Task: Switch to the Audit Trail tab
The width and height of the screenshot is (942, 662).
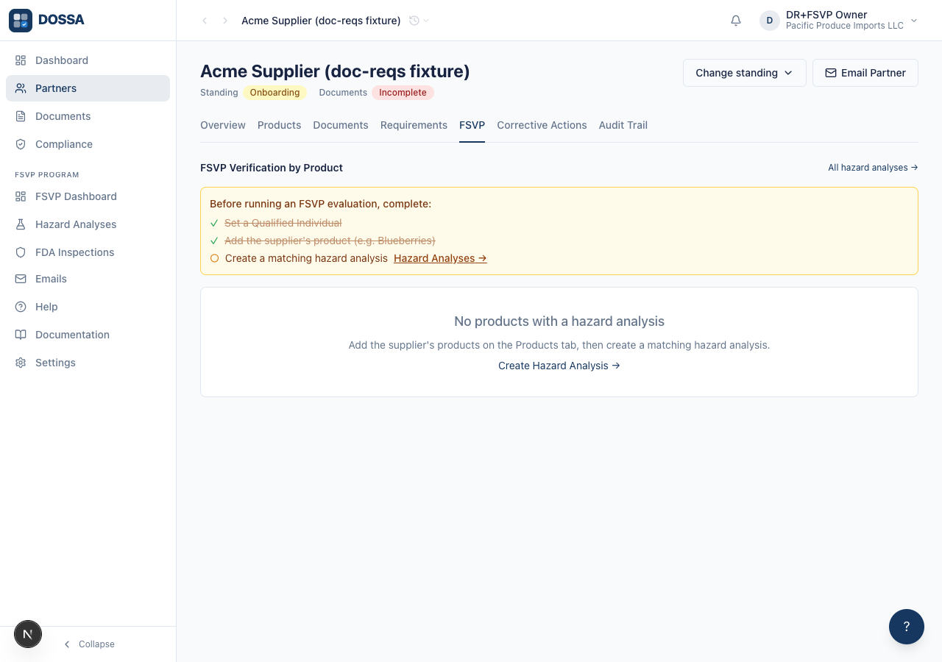Action: coord(623,125)
